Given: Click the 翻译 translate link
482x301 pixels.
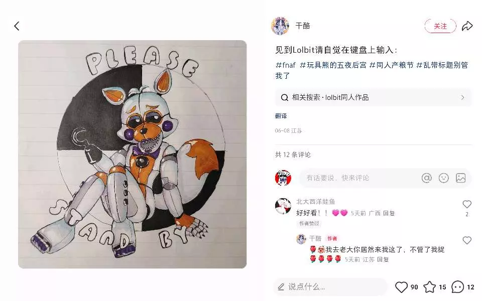Looking at the screenshot, I should (281, 116).
